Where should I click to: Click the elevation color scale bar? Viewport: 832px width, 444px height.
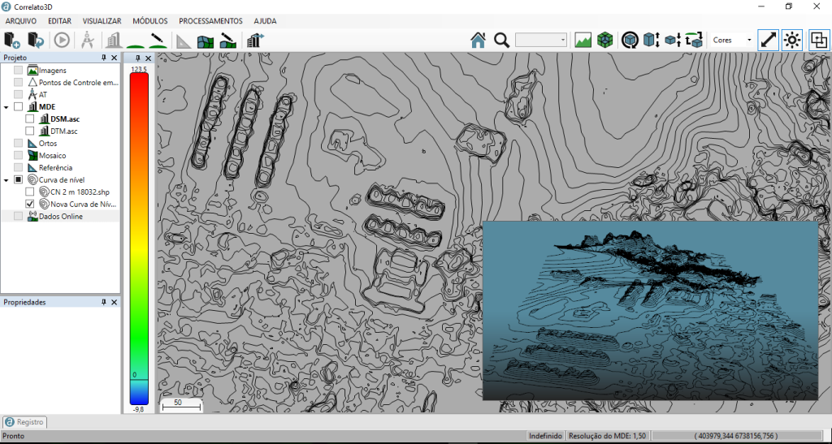pyautogui.click(x=139, y=235)
